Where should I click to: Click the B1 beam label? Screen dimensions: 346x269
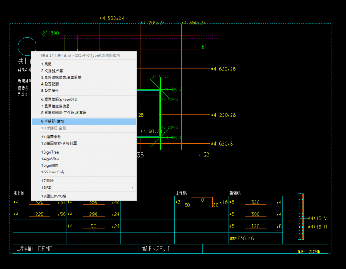point(205,47)
